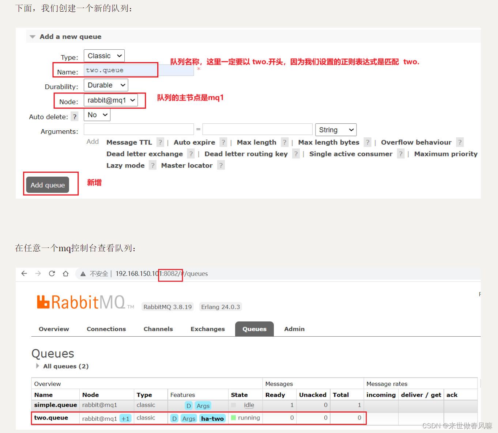Add the Dead letter routing key argument
This screenshot has width=498, height=433.
246,154
